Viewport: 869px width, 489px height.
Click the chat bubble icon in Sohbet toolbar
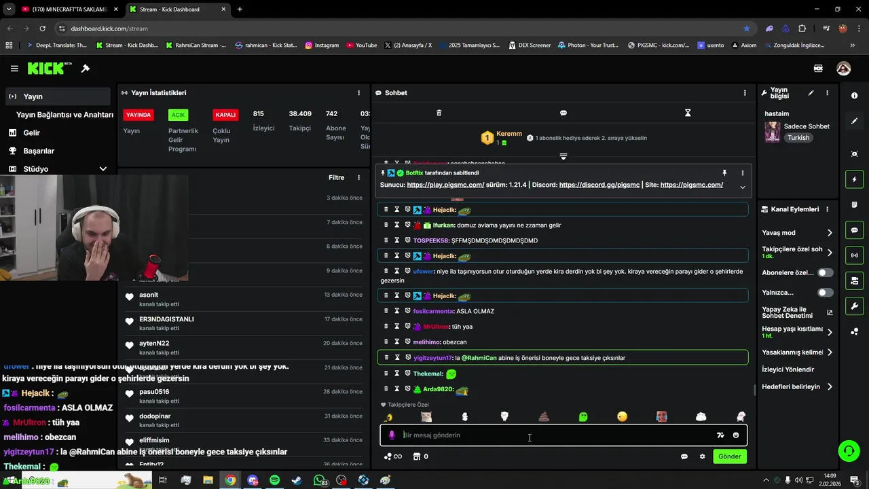coord(563,113)
